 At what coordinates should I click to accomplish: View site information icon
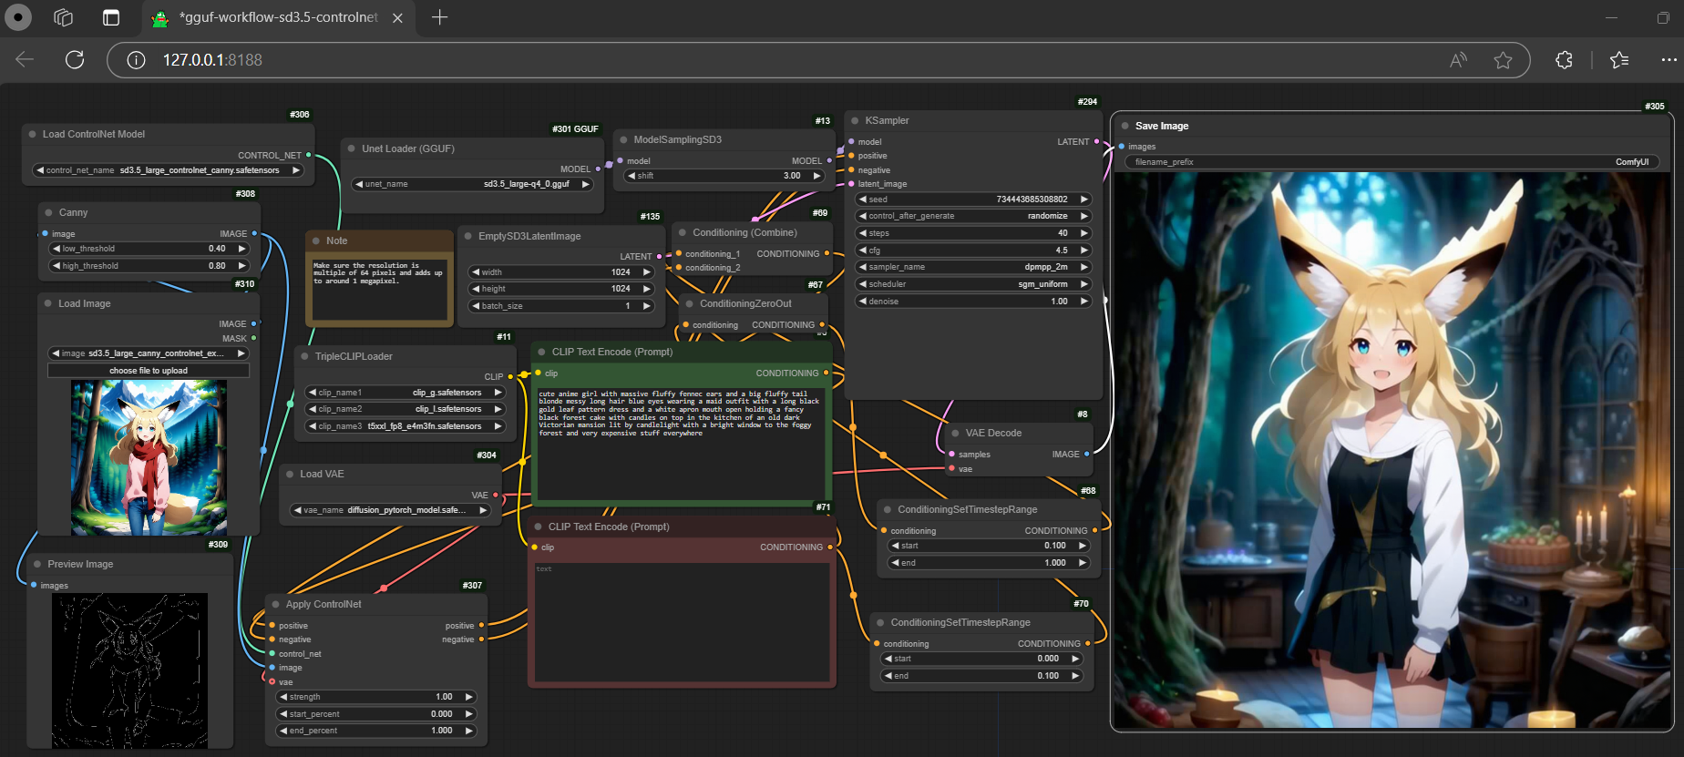[x=136, y=60]
